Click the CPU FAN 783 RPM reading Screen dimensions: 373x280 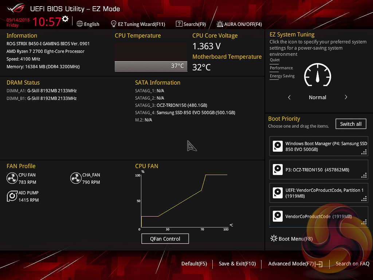(27, 182)
